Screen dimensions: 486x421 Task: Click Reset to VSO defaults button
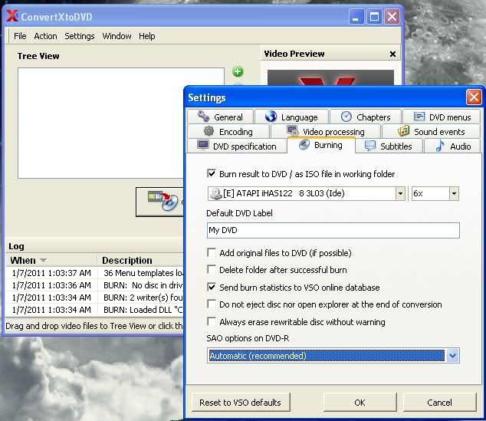241,403
